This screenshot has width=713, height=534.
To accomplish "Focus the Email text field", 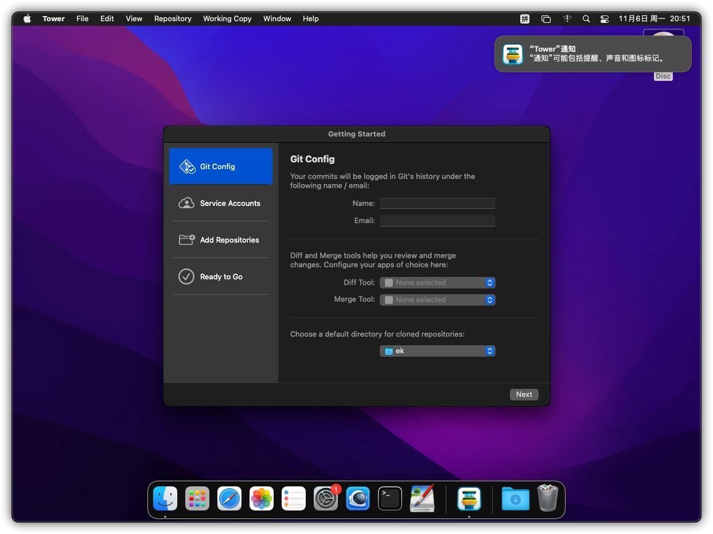I will click(437, 221).
